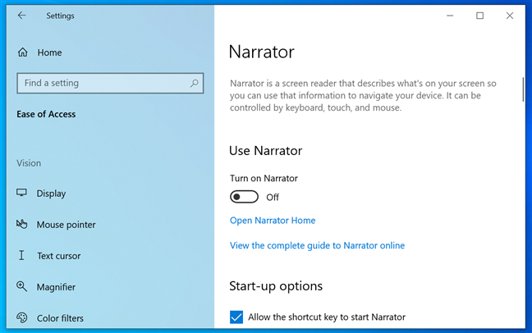The height and width of the screenshot is (333, 532).
Task: Click the Home house icon
Action: (23, 52)
